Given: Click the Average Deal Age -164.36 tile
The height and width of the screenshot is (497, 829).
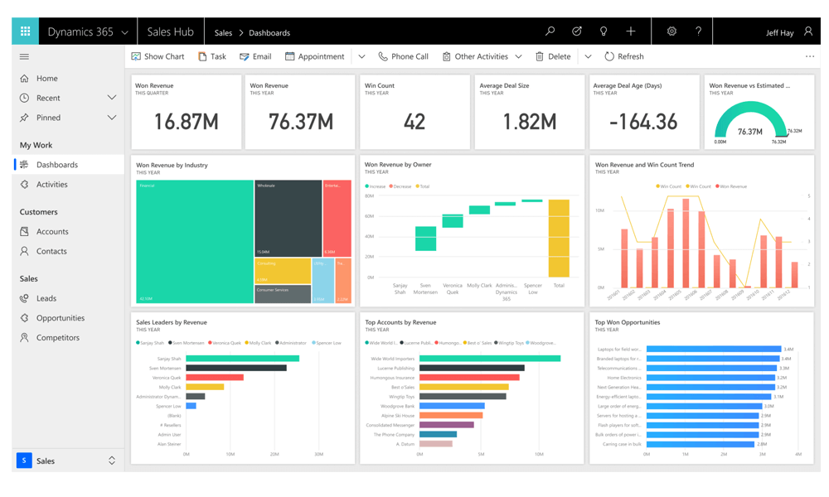Looking at the screenshot, I should (x=644, y=112).
